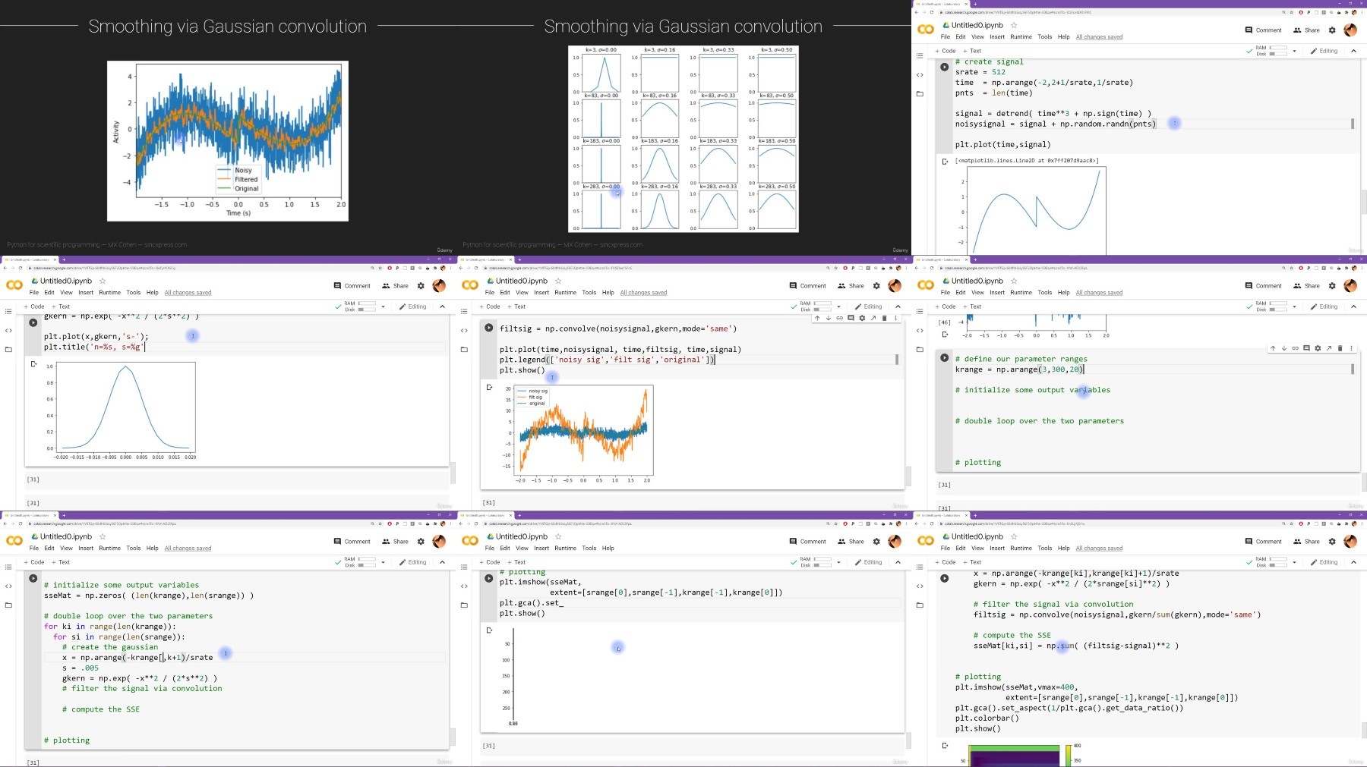Delete the filtsig convolve code cell
This screenshot has width=1367, height=767.
pyautogui.click(x=884, y=318)
